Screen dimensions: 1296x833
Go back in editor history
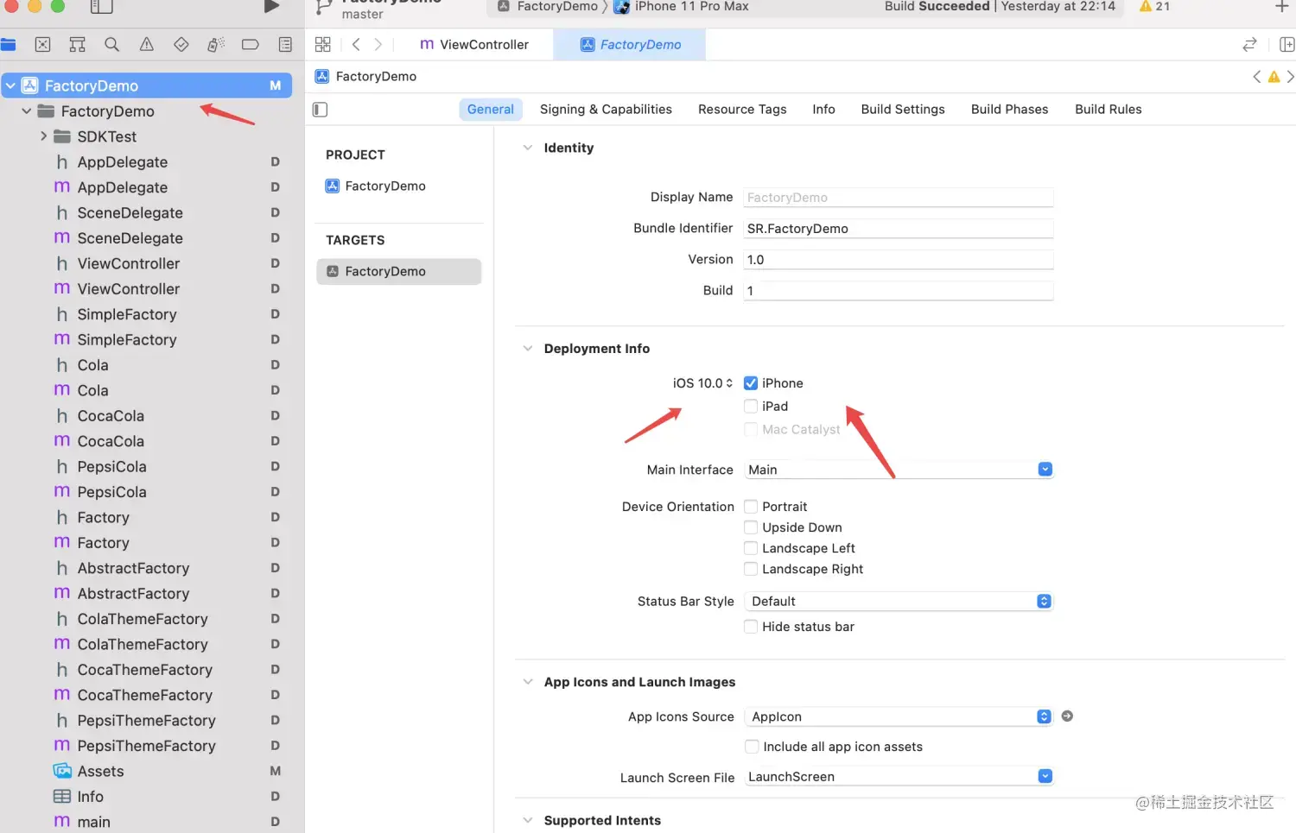356,44
